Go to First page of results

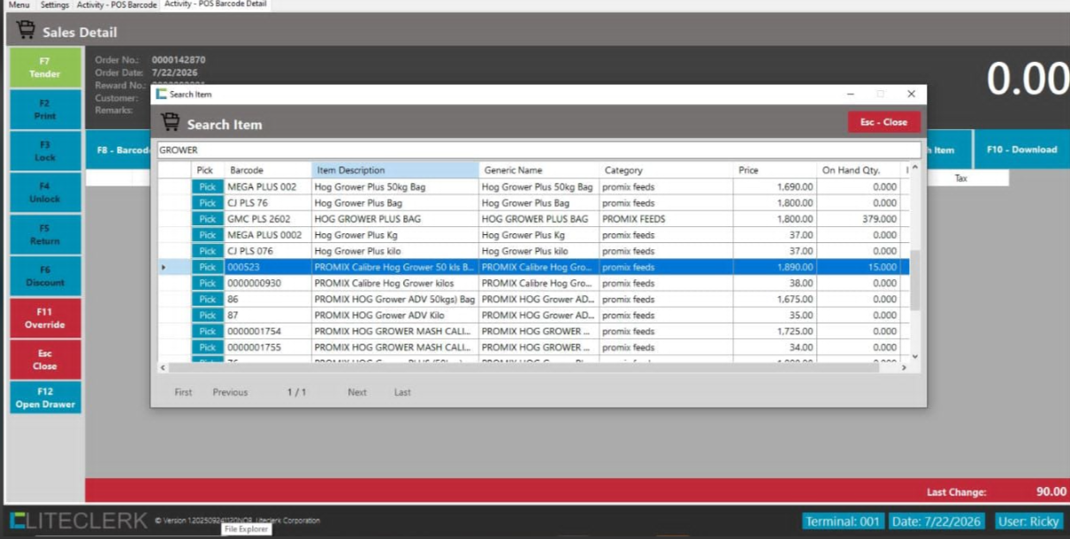pyautogui.click(x=183, y=392)
